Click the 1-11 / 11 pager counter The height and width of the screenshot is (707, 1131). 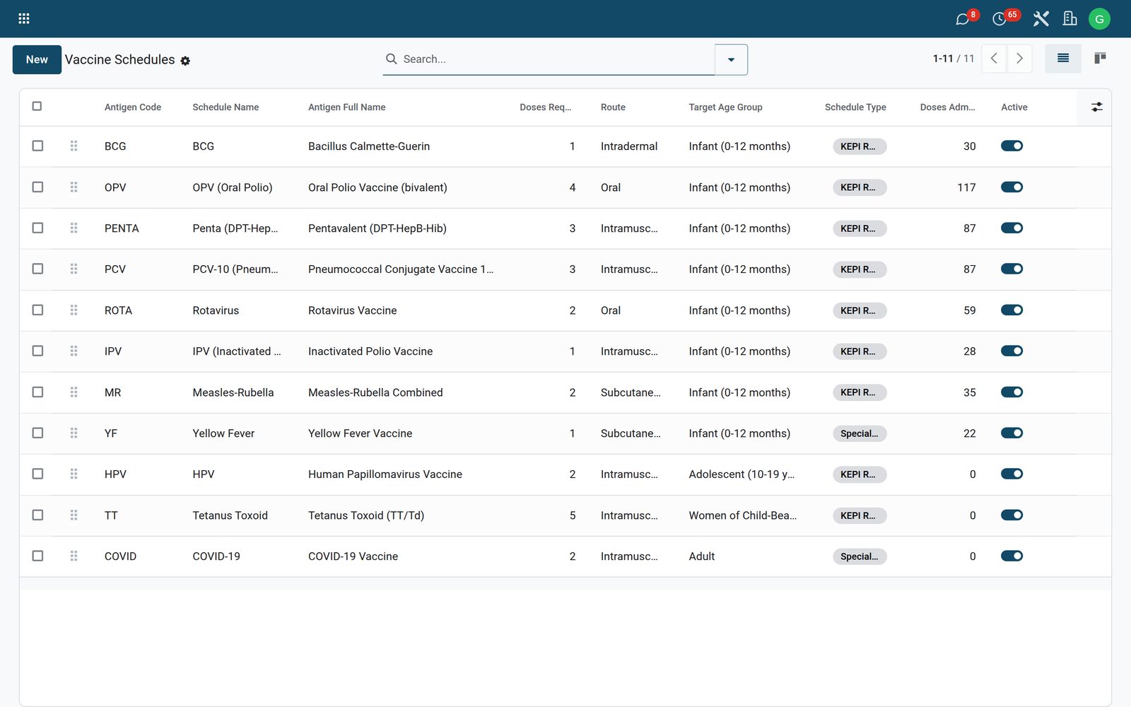point(954,59)
